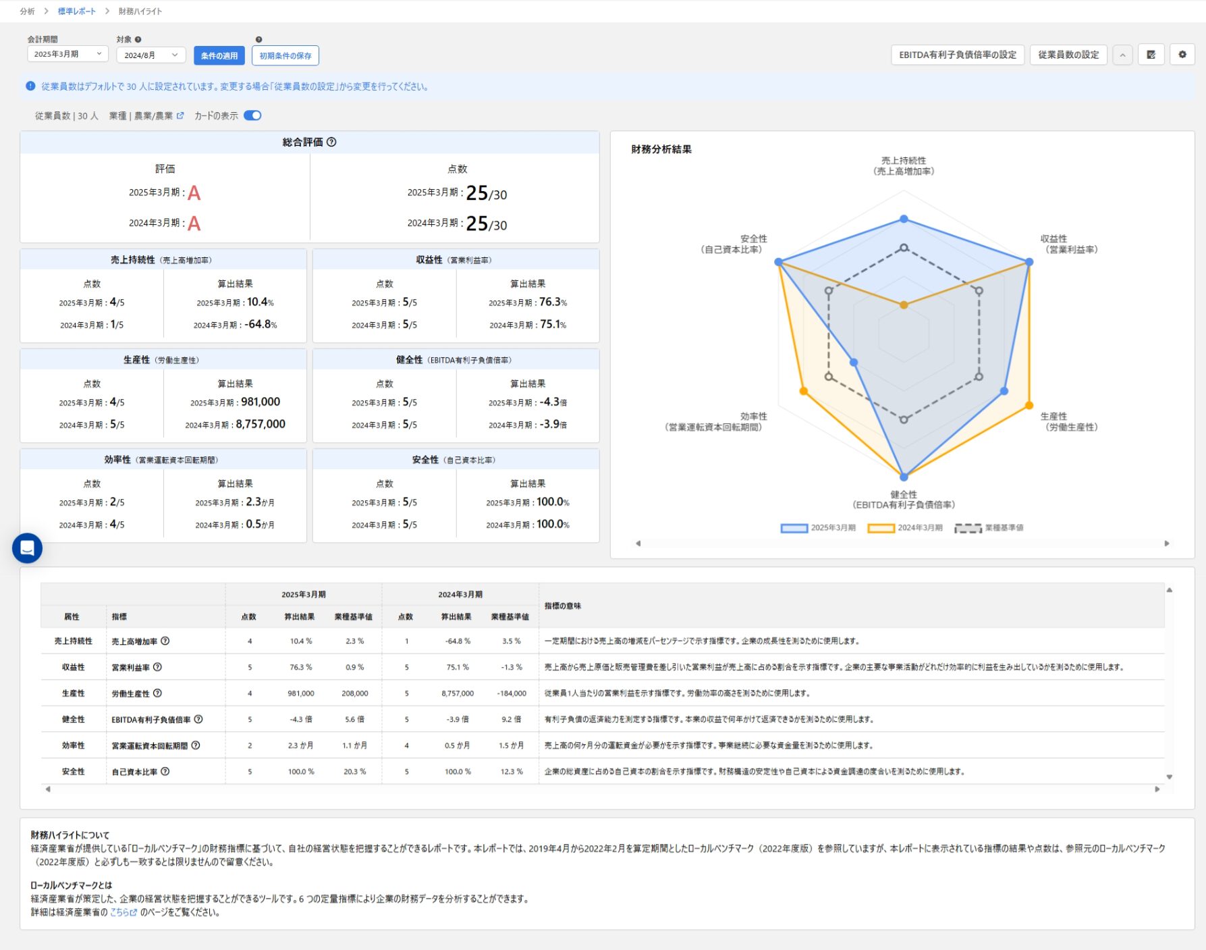The image size is (1206, 950).
Task: Click the table's scroll-down arrow
Action: (1170, 776)
